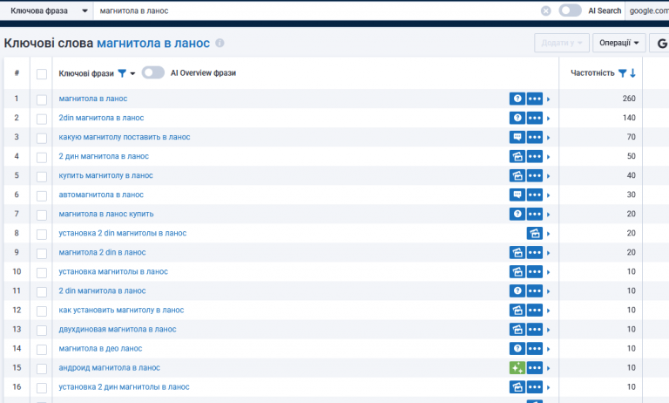This screenshot has width=669, height=403.
Task: Click question icon for '2din магнитола в ланос'
Action: coord(517,118)
